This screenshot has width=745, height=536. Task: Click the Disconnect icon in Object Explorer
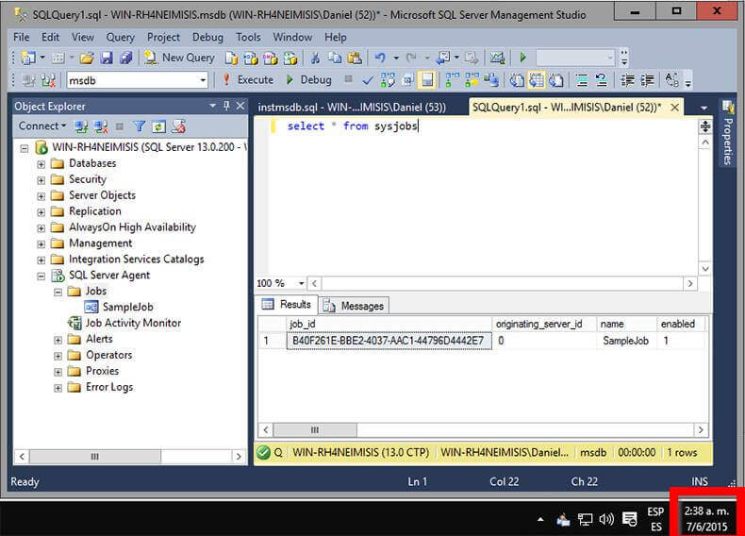[101, 126]
